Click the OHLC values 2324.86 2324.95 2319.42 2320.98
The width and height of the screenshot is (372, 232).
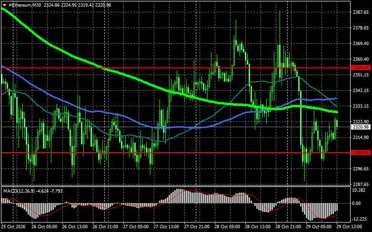click(x=77, y=5)
